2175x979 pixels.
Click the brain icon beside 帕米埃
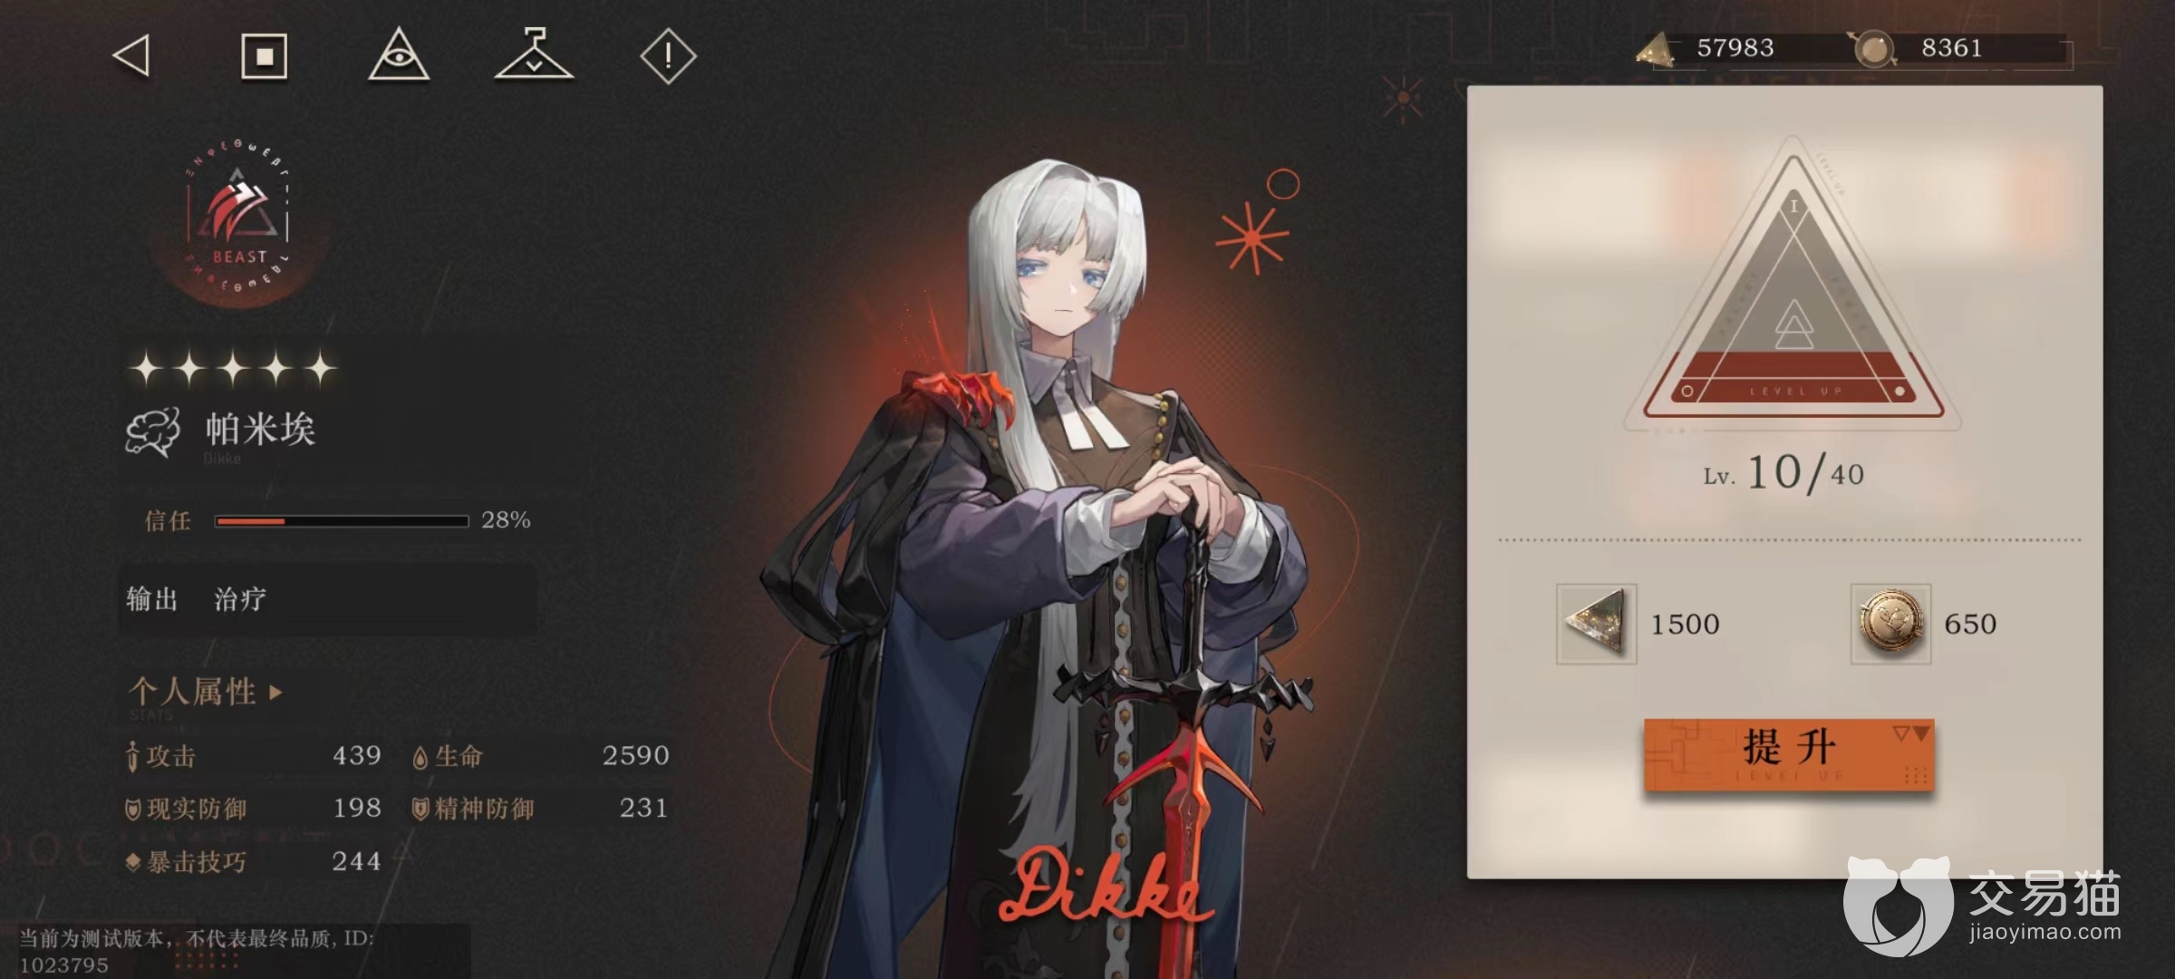tap(152, 431)
